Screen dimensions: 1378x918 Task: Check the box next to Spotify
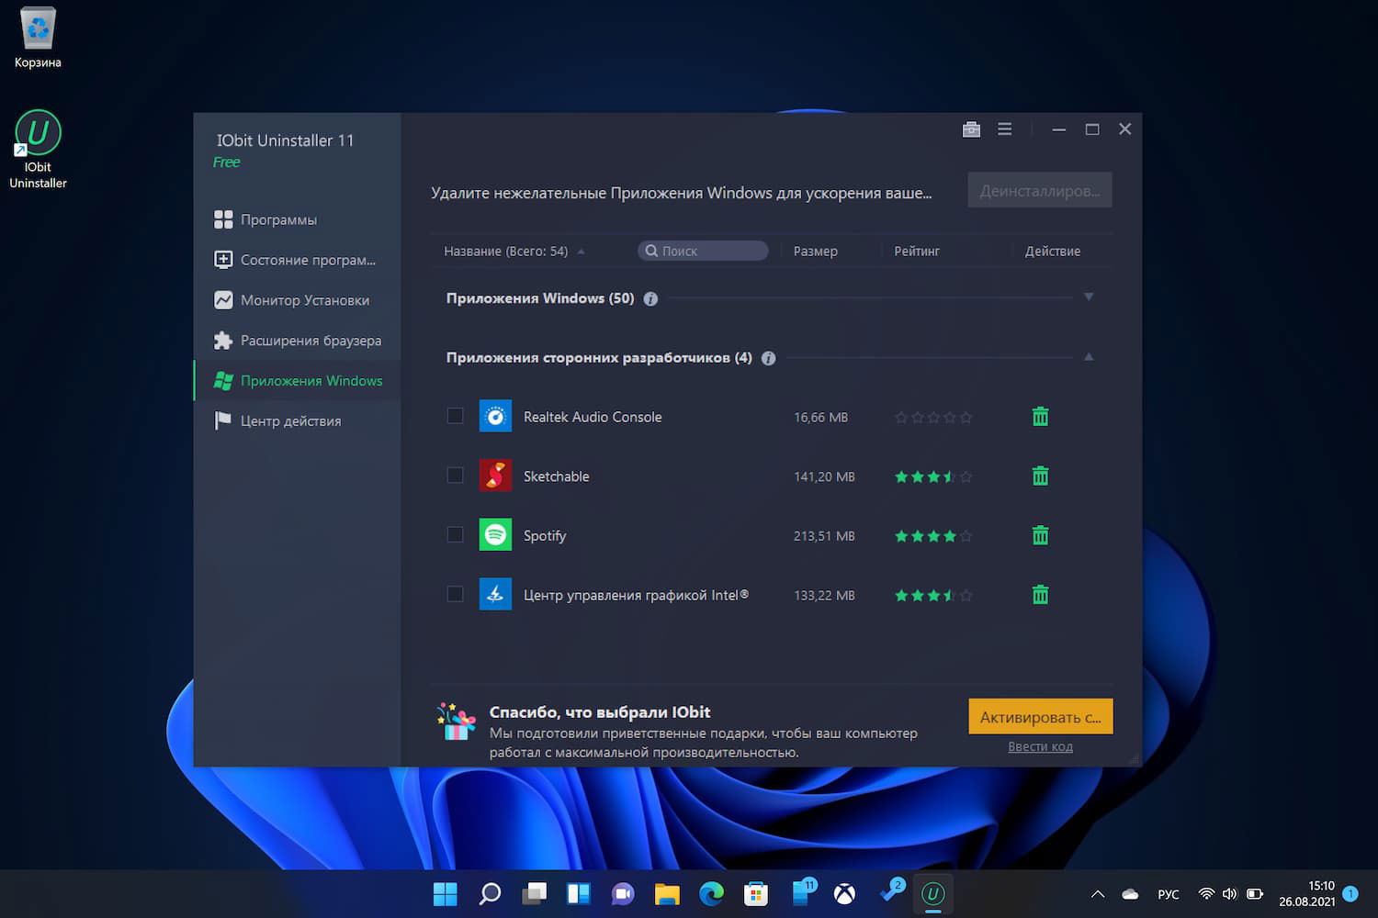pyautogui.click(x=455, y=534)
